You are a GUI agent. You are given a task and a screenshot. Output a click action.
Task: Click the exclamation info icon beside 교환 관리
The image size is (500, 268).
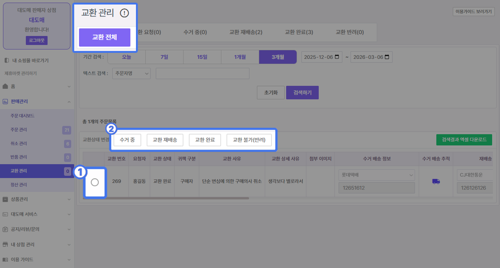(124, 13)
